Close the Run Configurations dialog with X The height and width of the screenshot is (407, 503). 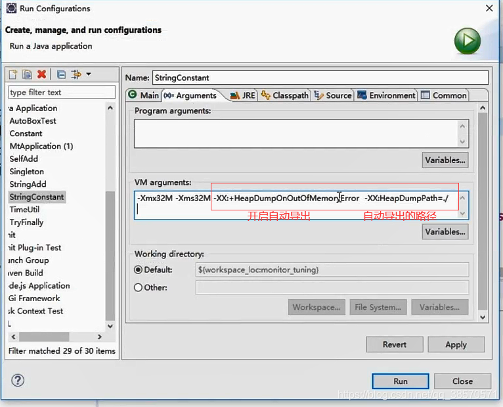pyautogui.click(x=489, y=8)
